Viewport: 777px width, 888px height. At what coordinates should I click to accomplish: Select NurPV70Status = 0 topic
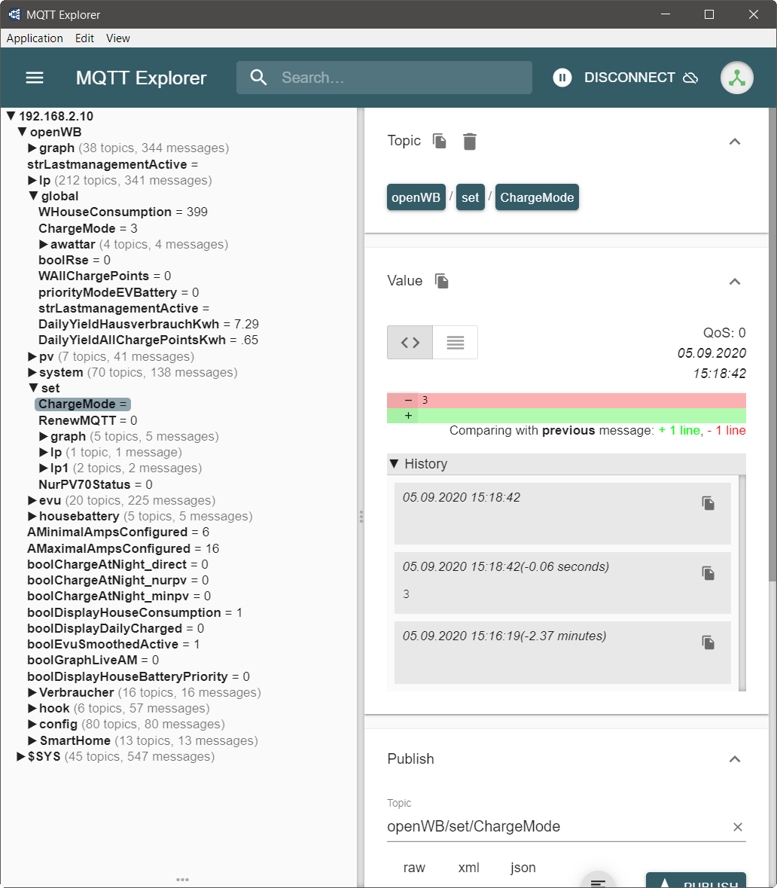click(95, 484)
